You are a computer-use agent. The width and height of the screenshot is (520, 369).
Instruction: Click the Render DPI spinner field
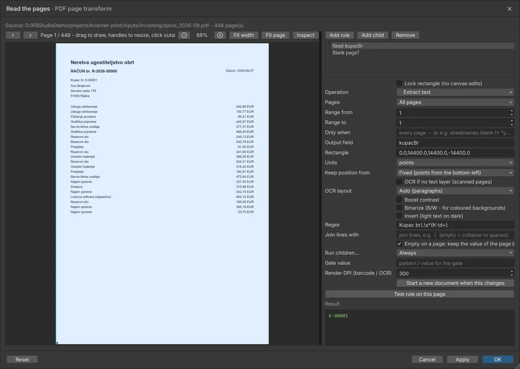point(455,274)
